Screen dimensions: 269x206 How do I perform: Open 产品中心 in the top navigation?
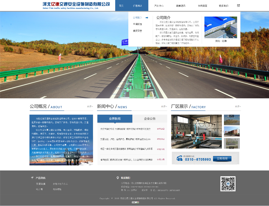click(x=159, y=6)
